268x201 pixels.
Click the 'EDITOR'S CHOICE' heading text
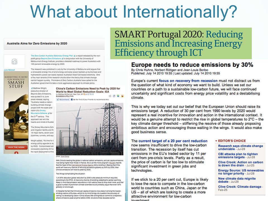point(232,141)
